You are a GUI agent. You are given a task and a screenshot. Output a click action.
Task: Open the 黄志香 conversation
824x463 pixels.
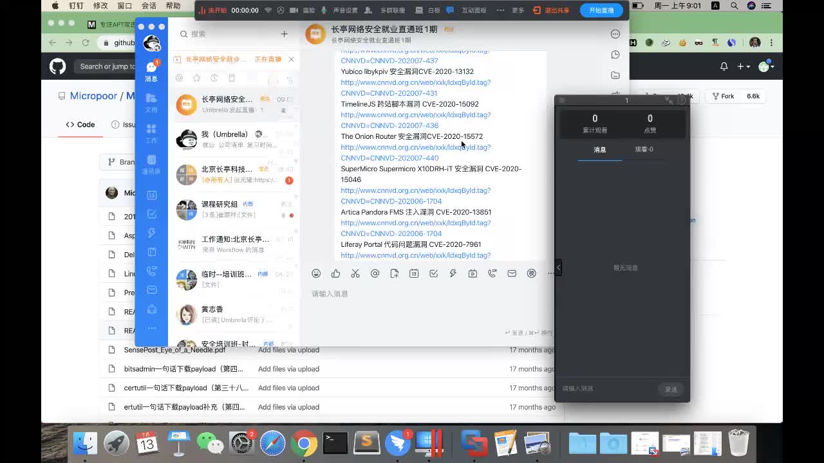[x=234, y=314]
